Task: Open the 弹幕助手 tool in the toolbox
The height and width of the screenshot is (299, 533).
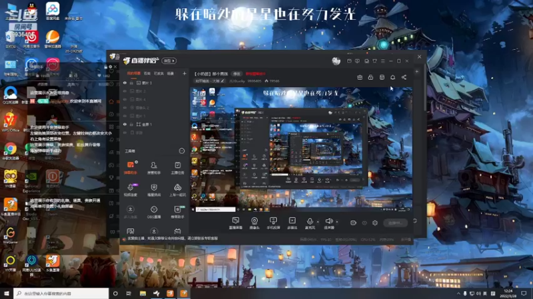Action: click(x=131, y=167)
